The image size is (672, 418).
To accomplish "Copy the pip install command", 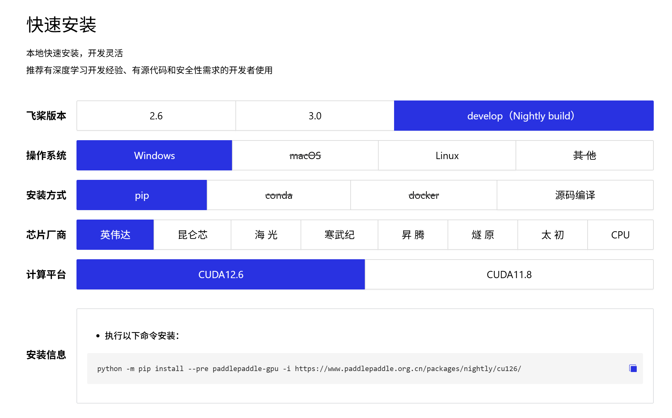I will tap(633, 368).
